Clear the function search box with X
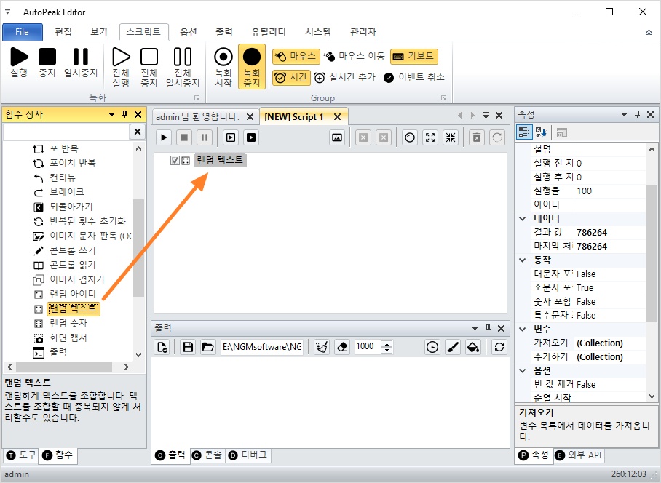The width and height of the screenshot is (661, 483). (x=138, y=132)
